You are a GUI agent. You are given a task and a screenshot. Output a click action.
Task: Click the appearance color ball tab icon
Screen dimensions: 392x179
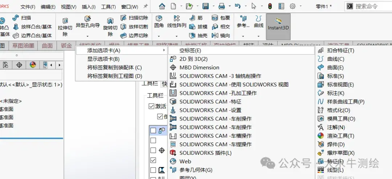point(33,65)
